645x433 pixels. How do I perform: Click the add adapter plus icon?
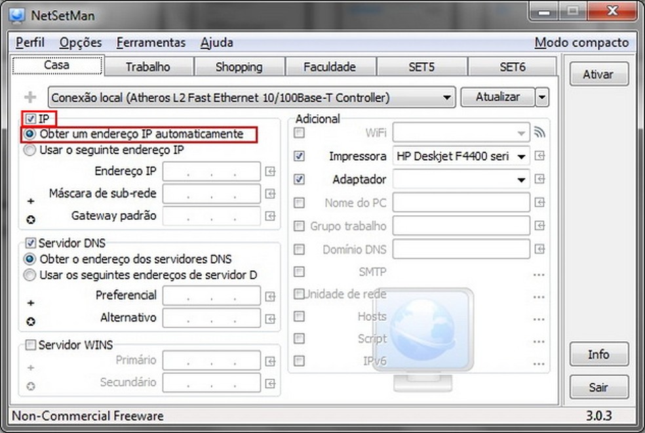click(30, 98)
